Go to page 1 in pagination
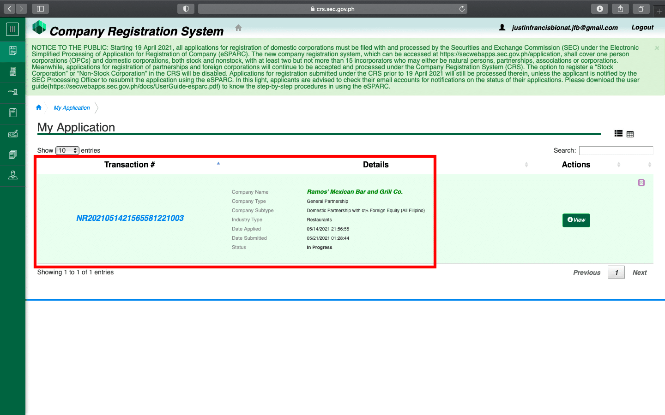Viewport: 665px width, 415px height. (x=616, y=273)
